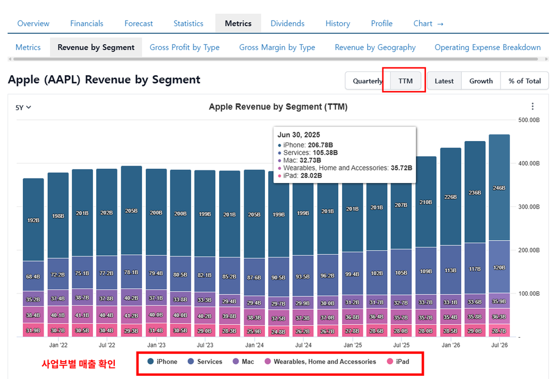This screenshot has height=379, width=557.
Task: Toggle Wearables, Home and Accessories series
Action: pyautogui.click(x=320, y=362)
